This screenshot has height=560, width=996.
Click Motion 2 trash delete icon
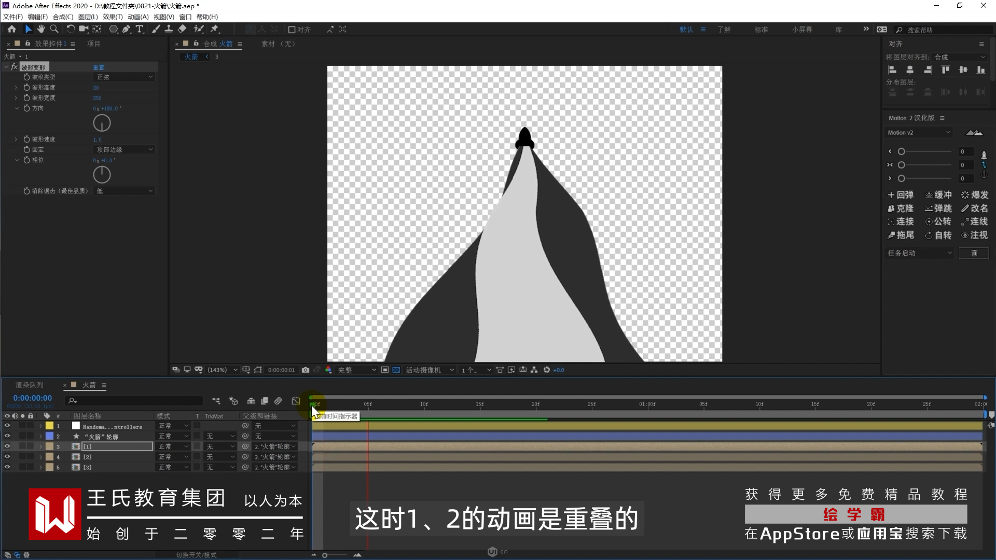[974, 253]
